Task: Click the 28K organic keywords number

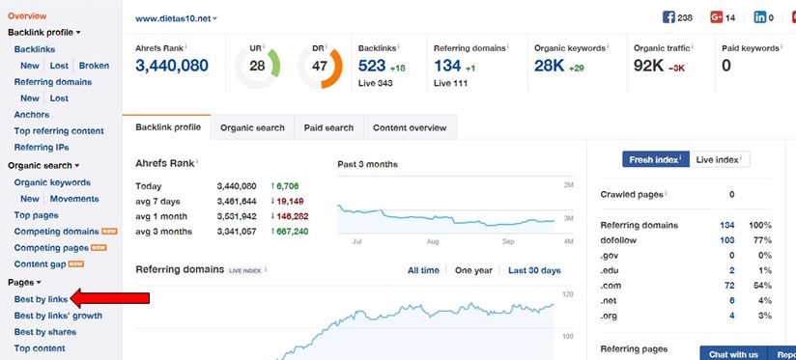Action: click(550, 66)
